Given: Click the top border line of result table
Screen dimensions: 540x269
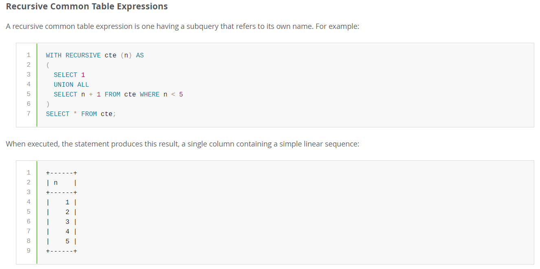Looking at the screenshot, I should click(62, 173).
